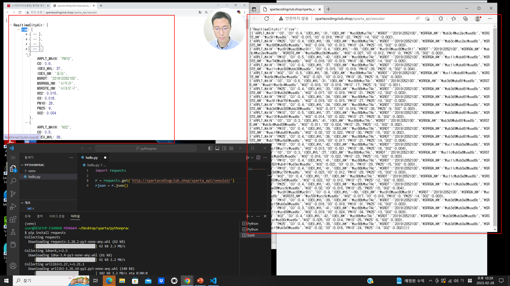Click the 안전하지 않음 security label in Edge

tap(294, 19)
